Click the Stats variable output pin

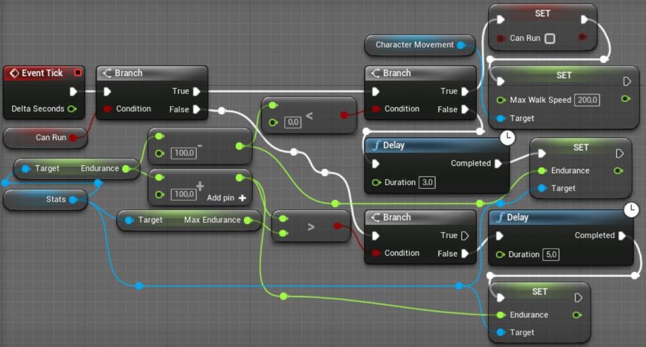click(x=74, y=200)
